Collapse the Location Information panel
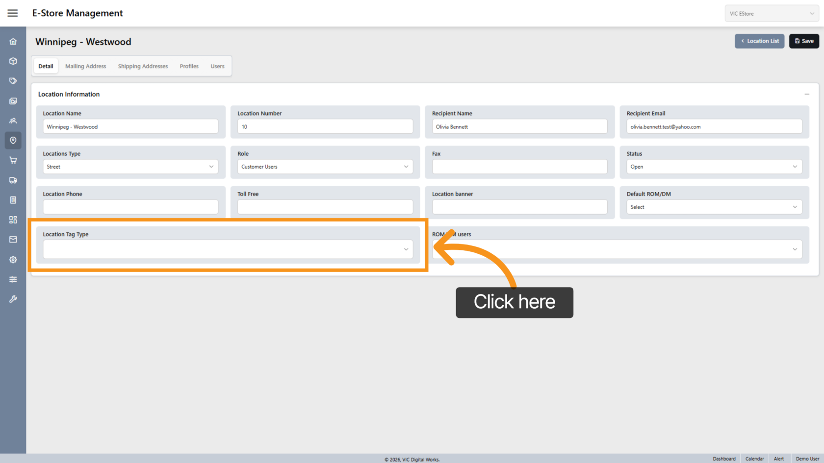The height and width of the screenshot is (463, 824). click(x=806, y=94)
